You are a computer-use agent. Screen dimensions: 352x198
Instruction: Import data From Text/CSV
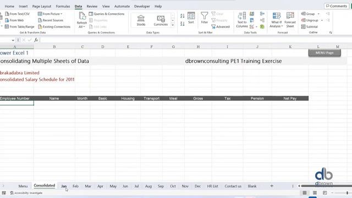pyautogui.click(x=17, y=14)
